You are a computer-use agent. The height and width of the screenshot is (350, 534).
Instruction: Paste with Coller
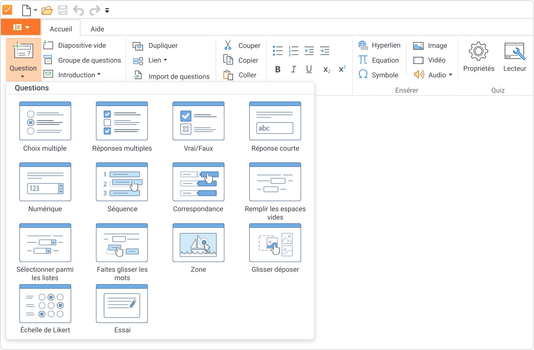tap(240, 75)
